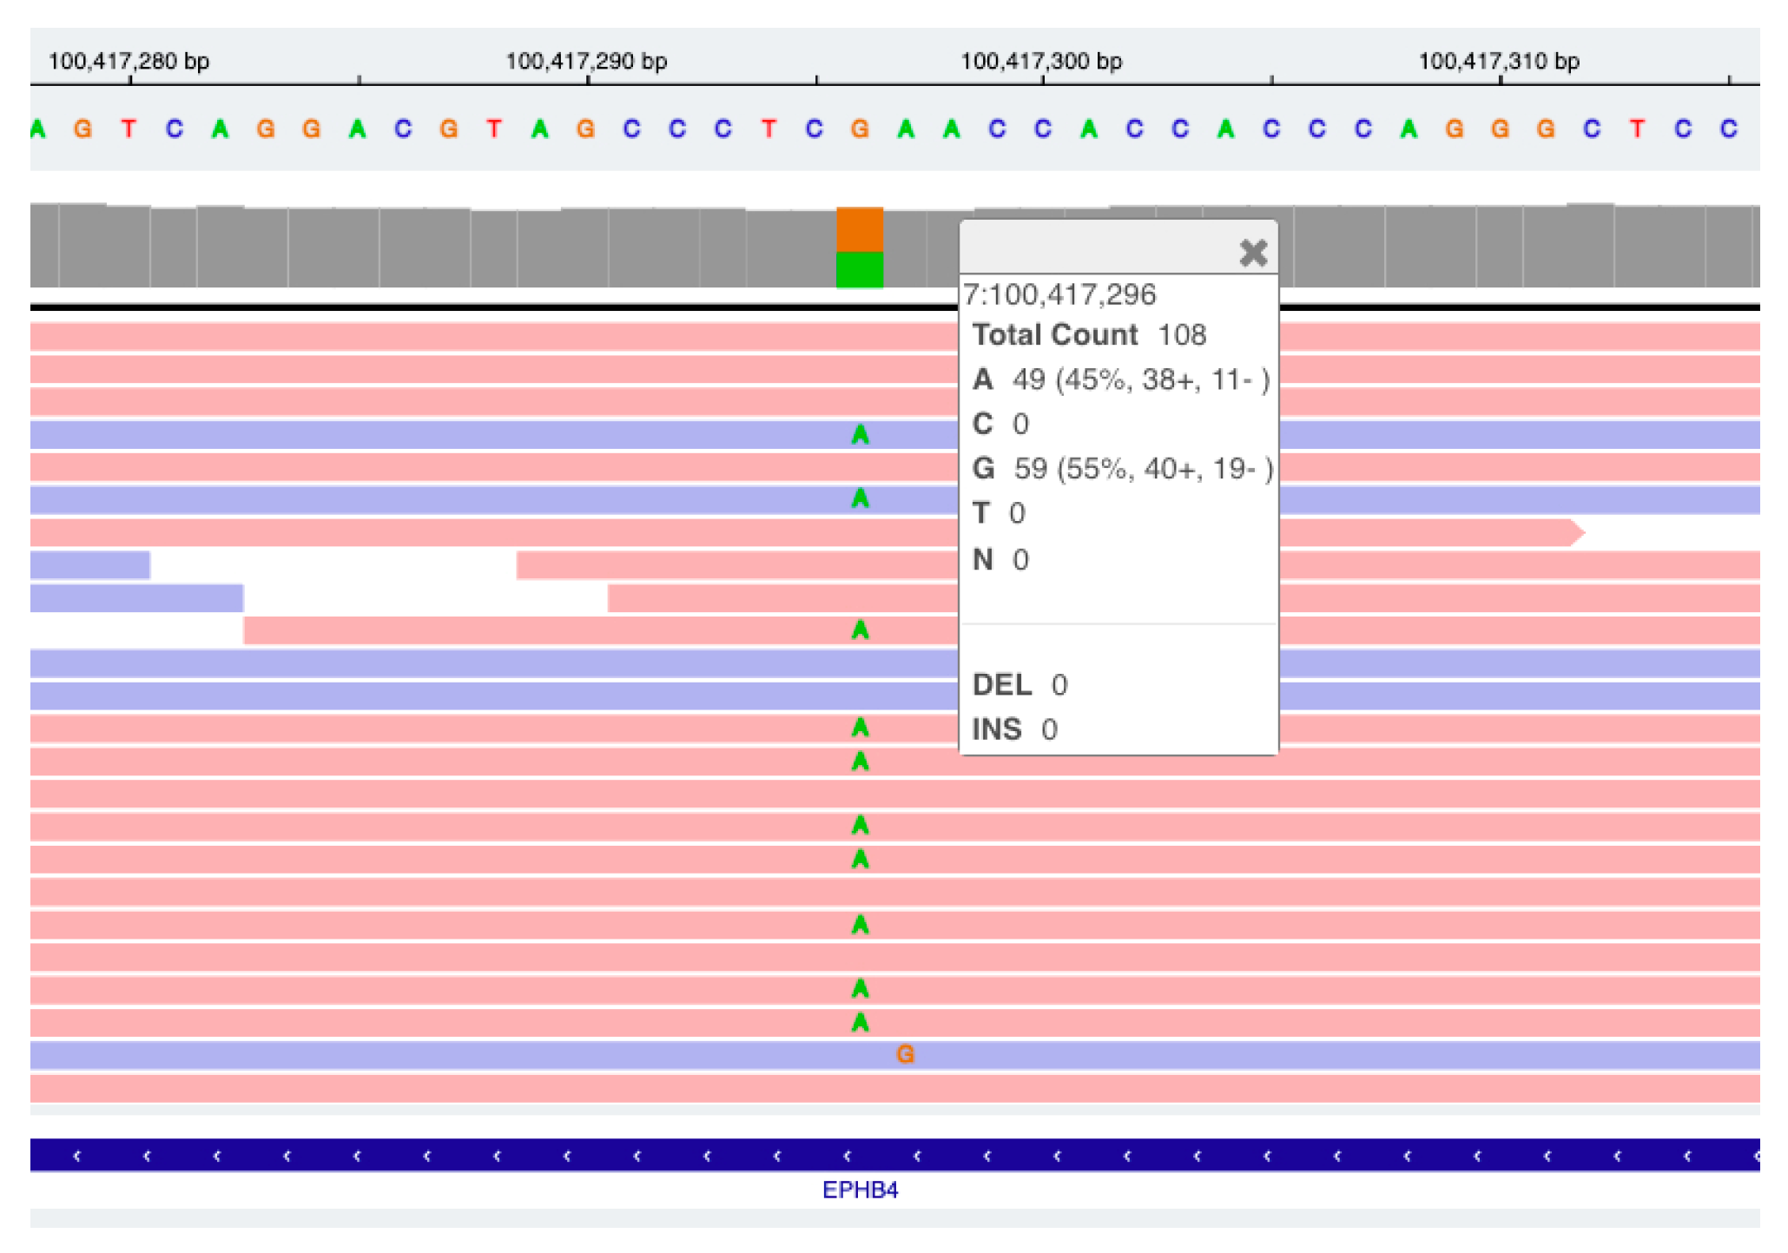This screenshot has width=1788, height=1253.
Task: Select the EPHB4 gene label
Action: (860, 1190)
